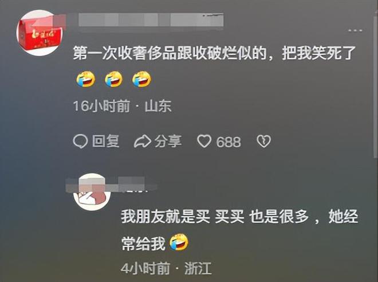378x282 pixels.
Task: Open the red gift box avatar
Action: tap(40, 33)
